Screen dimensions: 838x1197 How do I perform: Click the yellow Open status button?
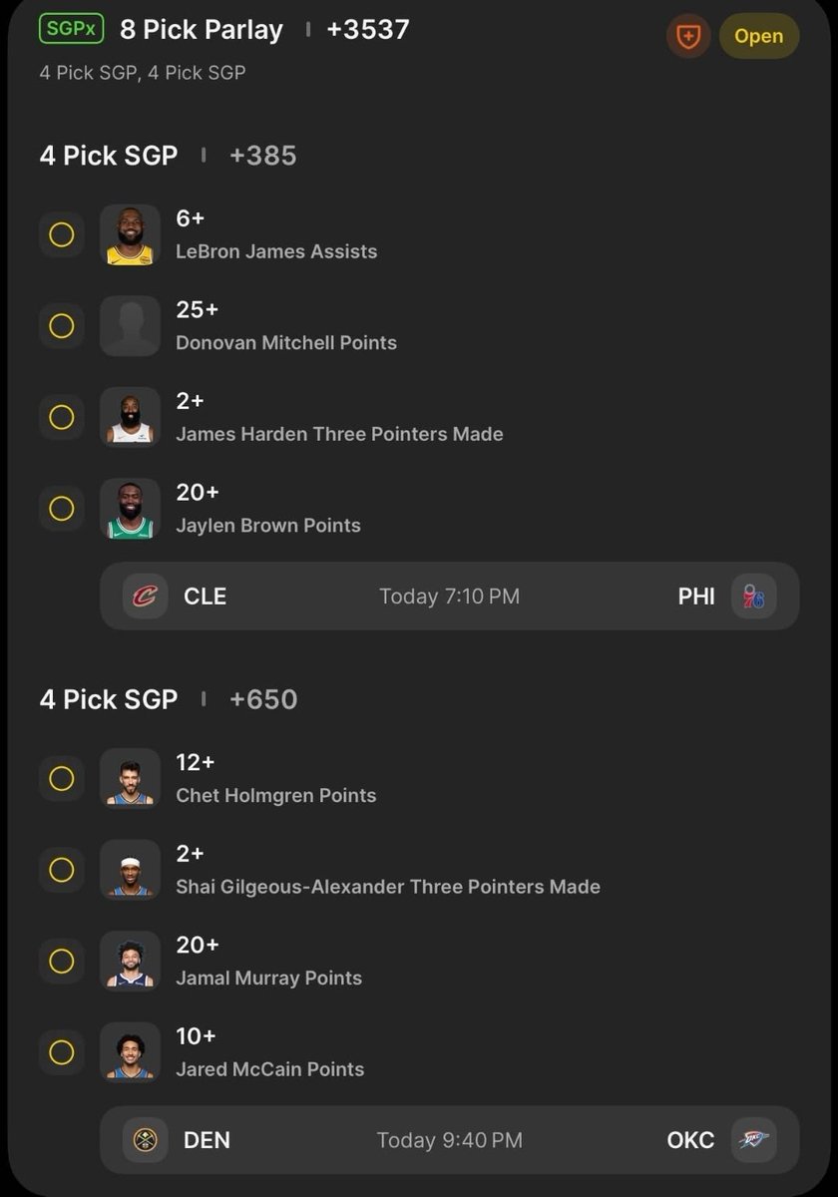click(x=759, y=36)
